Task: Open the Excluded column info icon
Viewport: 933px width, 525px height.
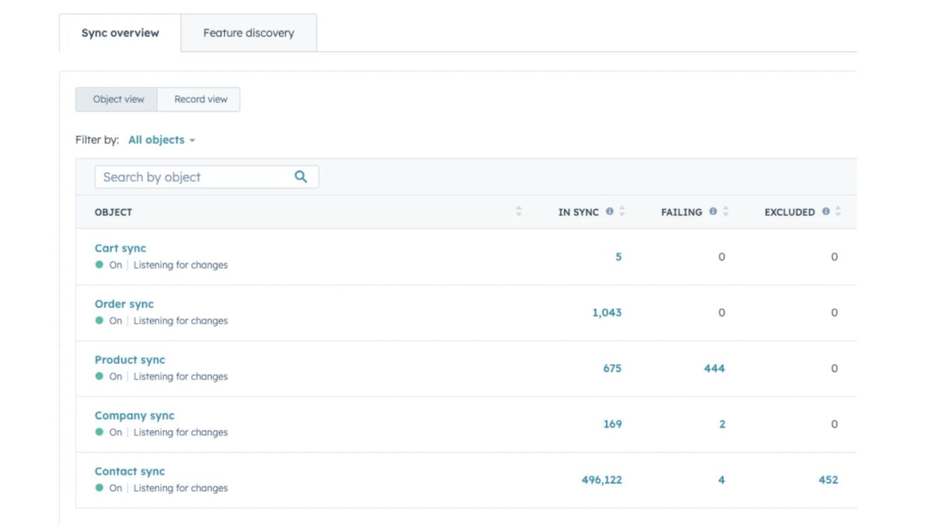Action: point(826,211)
